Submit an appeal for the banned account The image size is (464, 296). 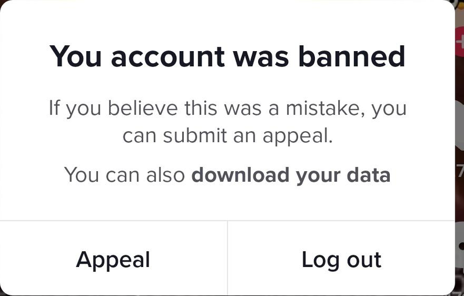coord(113,259)
